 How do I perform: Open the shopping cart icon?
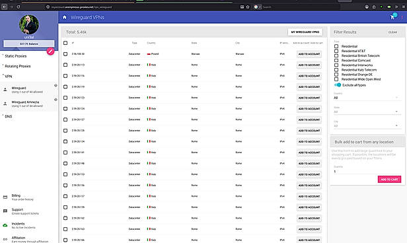click(x=392, y=17)
